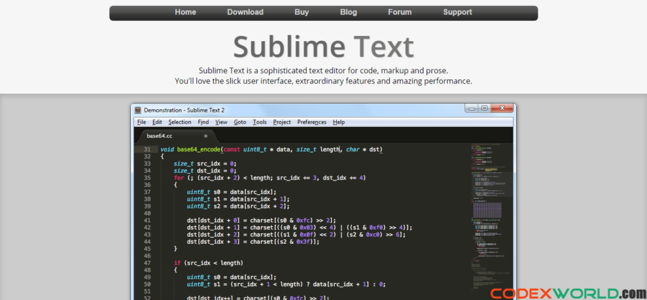Click the 'Demonstration - Sublime Text 2' title text

184,110
